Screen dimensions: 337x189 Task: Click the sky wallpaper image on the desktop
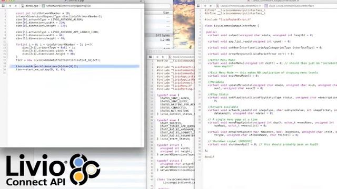point(183,24)
